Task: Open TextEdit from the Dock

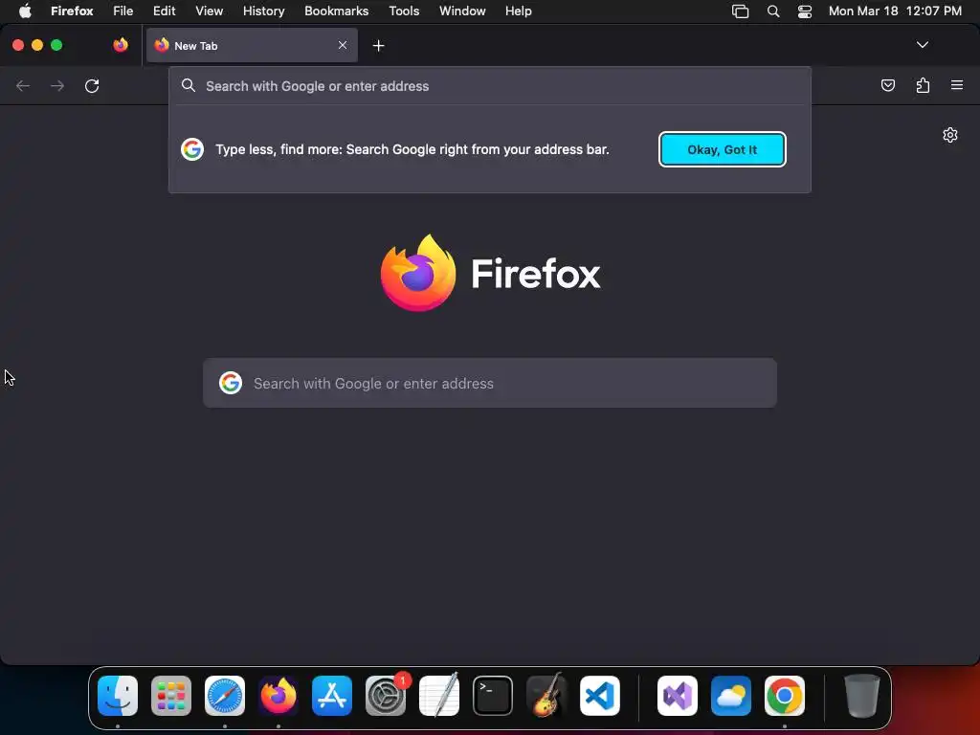Action: pos(439,695)
